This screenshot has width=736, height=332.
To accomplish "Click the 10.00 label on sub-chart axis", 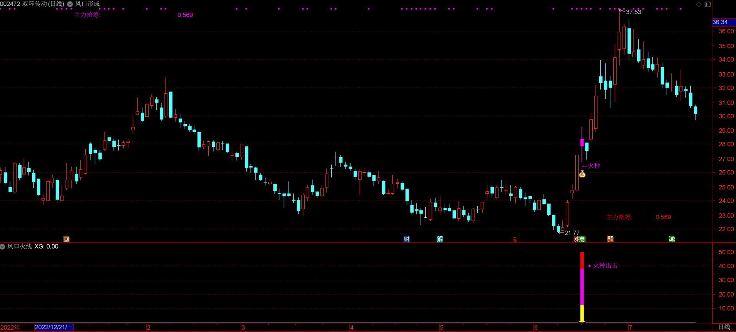I will point(726,309).
